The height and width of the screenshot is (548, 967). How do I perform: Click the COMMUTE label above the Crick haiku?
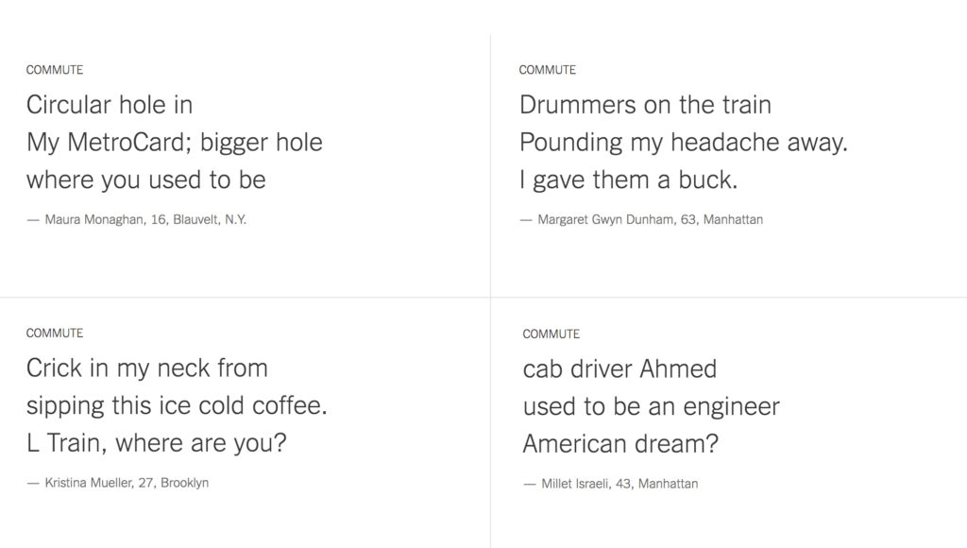tap(54, 334)
